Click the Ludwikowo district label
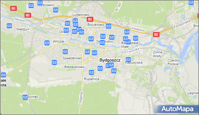Screen dimensions: 199x115 [x=81, y=15]
